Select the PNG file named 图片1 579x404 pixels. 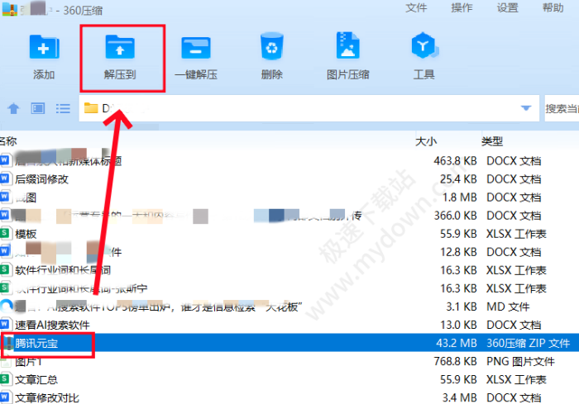click(28, 362)
